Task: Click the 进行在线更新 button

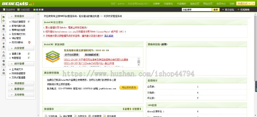Action: click(71, 55)
